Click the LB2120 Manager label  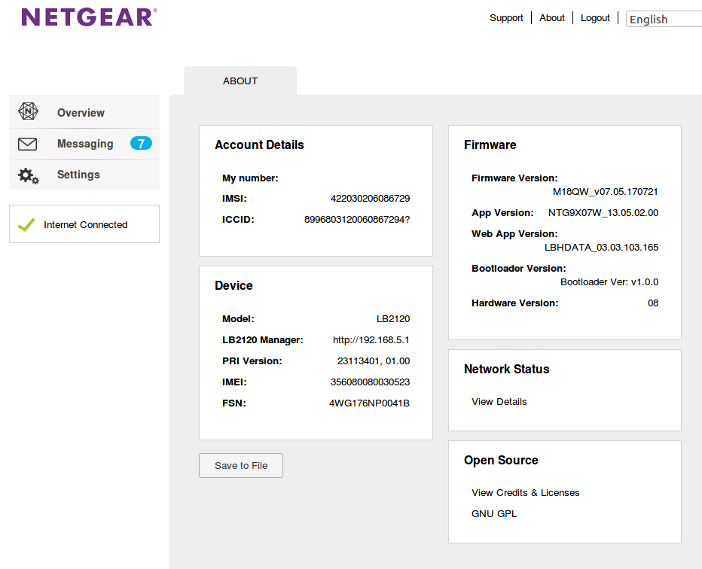click(263, 340)
